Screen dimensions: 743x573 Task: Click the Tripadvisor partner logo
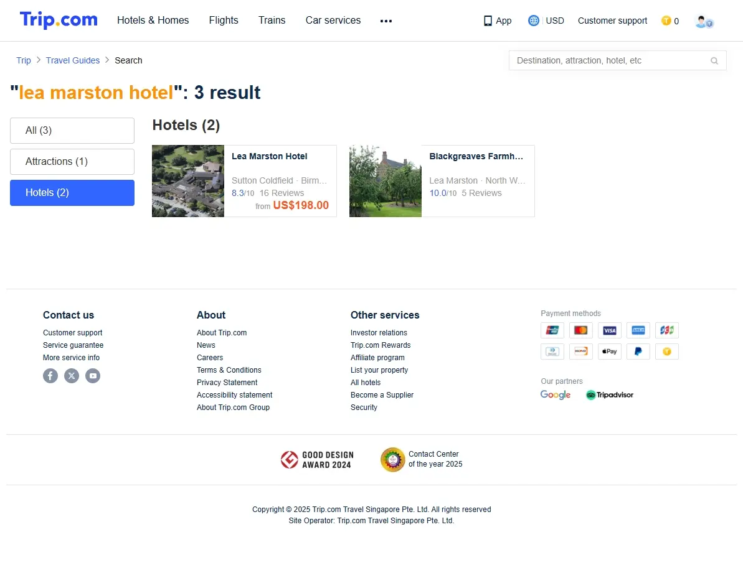609,394
